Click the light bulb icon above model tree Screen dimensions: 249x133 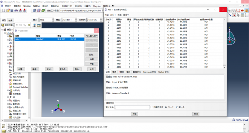(29, 25)
